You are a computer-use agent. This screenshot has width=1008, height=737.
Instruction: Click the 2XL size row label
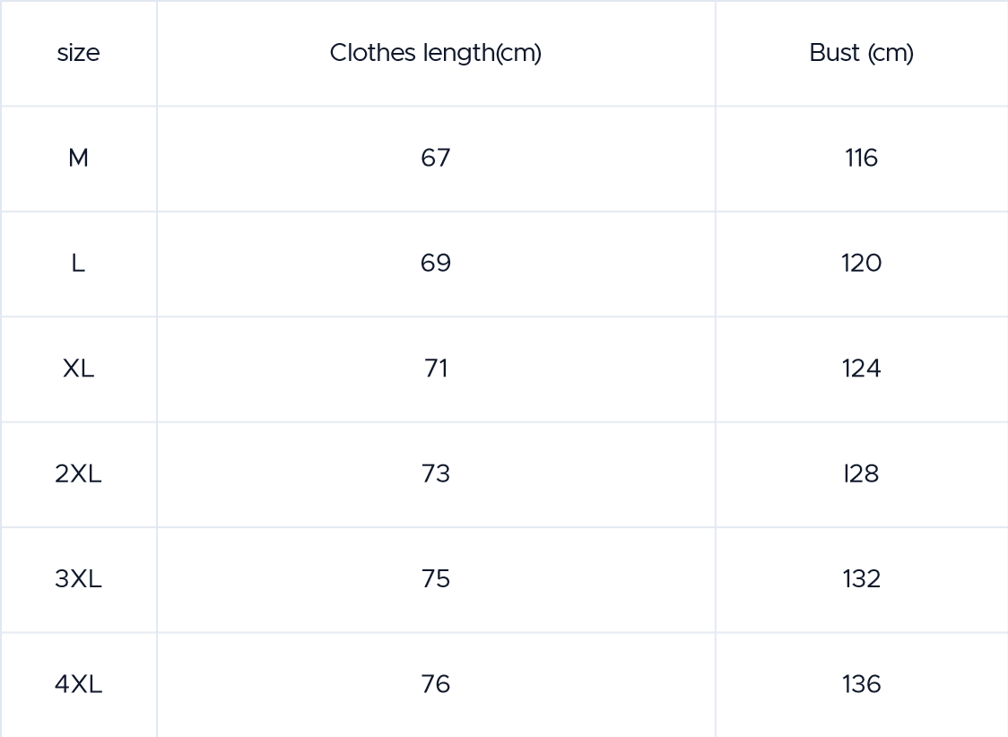[78, 474]
